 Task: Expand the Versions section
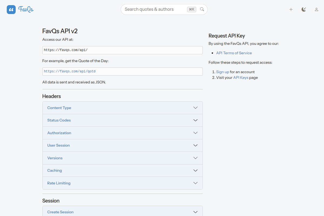(123, 158)
